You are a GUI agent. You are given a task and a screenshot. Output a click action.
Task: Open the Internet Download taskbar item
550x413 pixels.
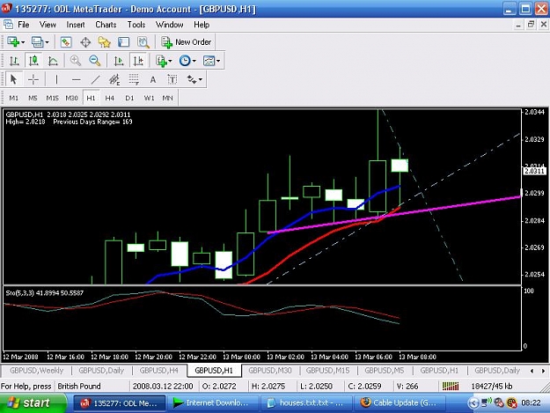pyautogui.click(x=214, y=402)
